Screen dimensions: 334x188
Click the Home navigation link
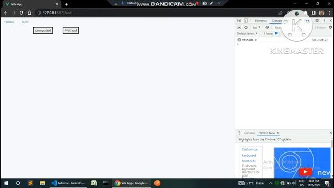tap(9, 22)
